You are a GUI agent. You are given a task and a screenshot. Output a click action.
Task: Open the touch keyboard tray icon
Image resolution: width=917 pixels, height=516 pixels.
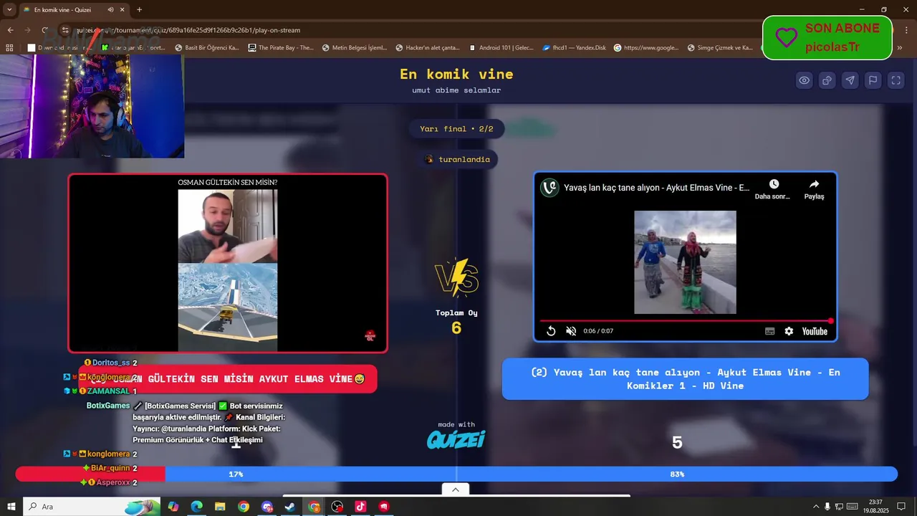pyautogui.click(x=853, y=507)
